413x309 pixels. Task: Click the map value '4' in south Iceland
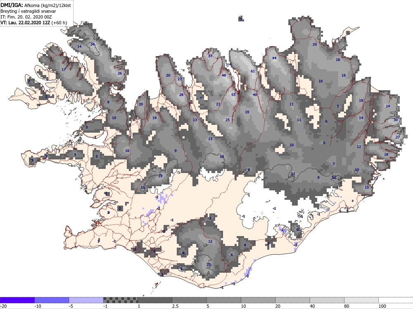245,245
